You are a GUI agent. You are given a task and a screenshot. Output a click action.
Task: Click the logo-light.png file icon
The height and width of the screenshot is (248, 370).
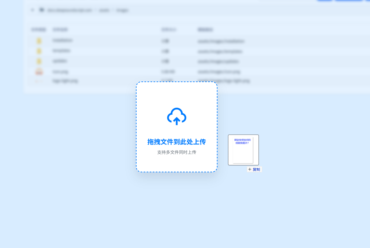[39, 81]
